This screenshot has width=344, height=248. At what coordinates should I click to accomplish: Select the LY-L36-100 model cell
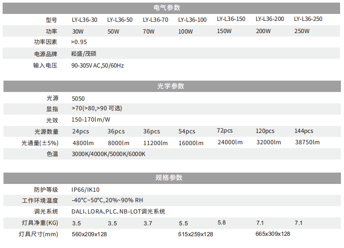192,20
